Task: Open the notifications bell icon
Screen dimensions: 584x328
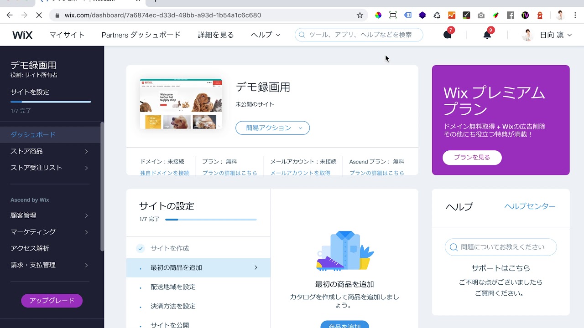Action: 487,35
